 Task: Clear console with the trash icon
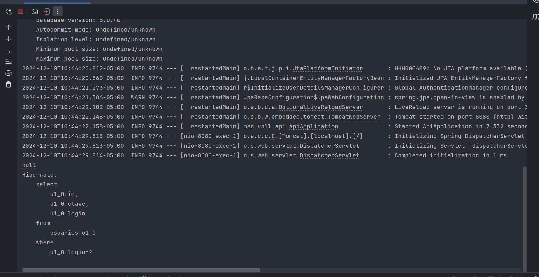[8, 84]
